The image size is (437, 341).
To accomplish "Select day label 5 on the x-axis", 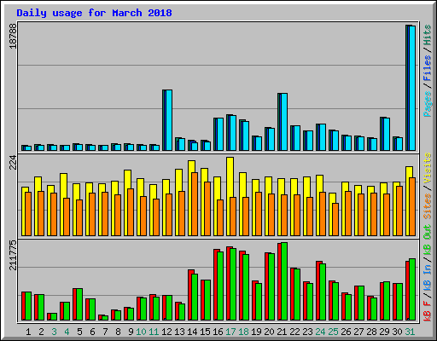I will coord(79,332).
